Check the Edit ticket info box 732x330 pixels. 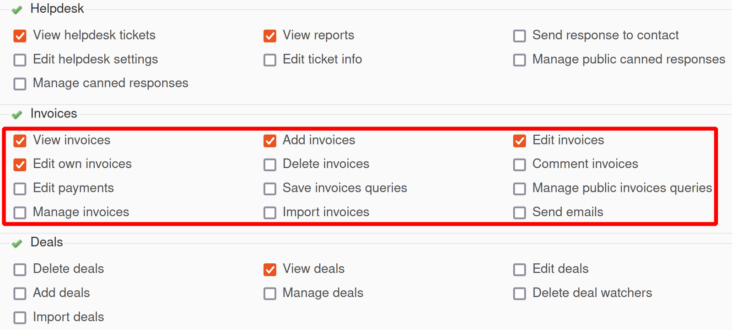(270, 60)
